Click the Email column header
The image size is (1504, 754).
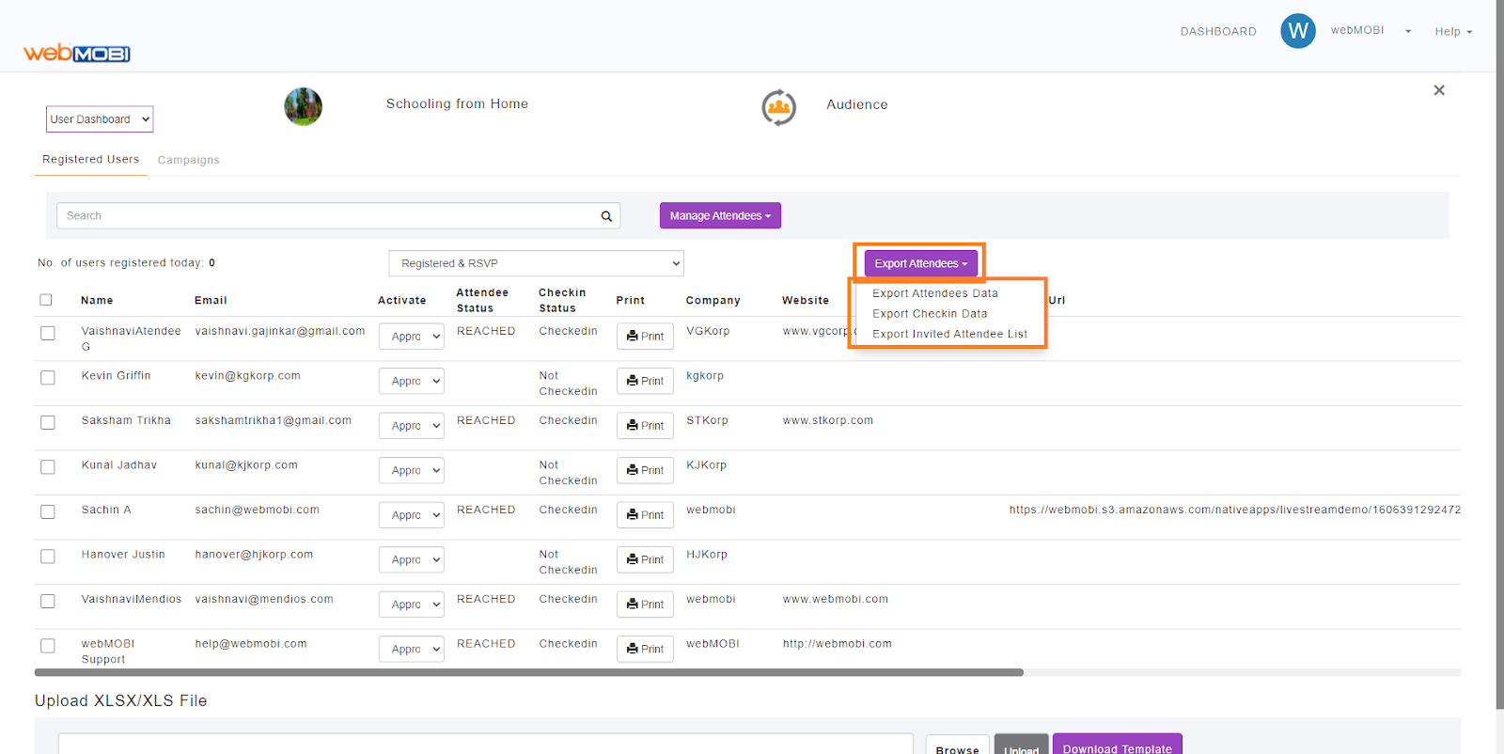tap(211, 301)
